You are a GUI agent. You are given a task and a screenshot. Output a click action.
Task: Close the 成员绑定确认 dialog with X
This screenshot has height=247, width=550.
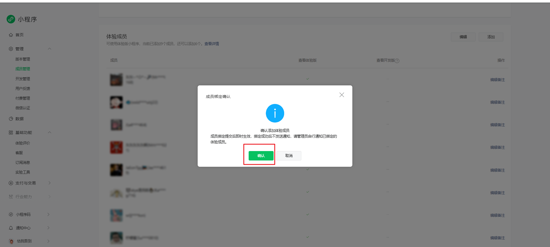point(342,95)
